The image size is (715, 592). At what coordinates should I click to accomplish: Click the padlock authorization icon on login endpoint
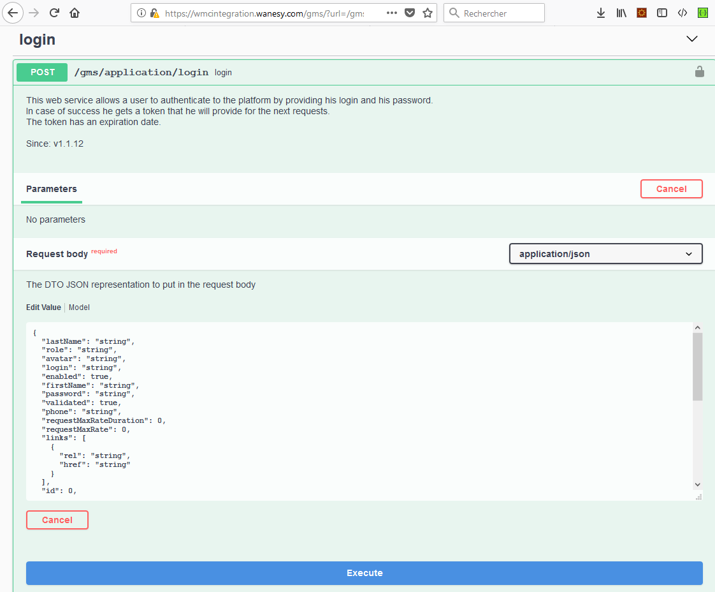(699, 72)
